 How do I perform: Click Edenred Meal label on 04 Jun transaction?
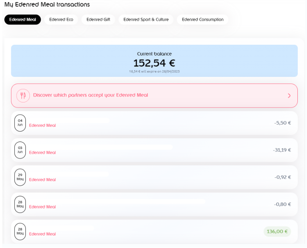click(42, 125)
